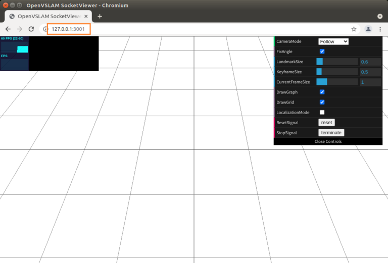Open a new tab with plus icon
Screen dimensions: 388x263
tap(100, 16)
